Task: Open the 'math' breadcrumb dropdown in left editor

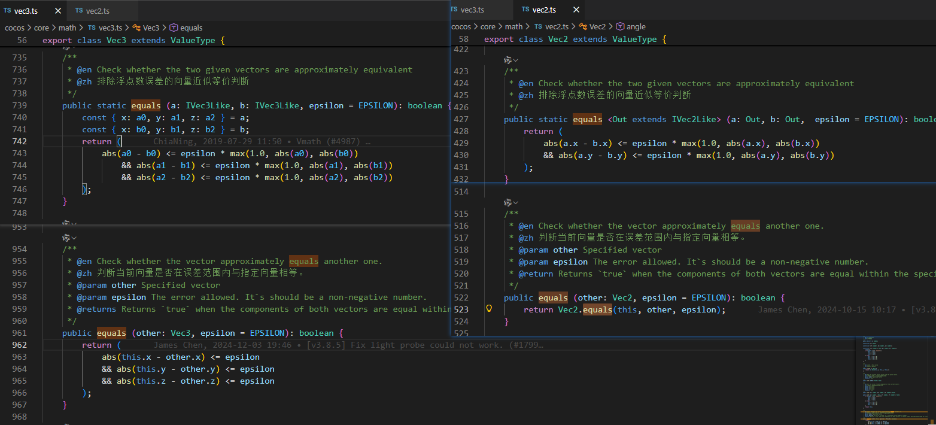Action: click(x=67, y=28)
